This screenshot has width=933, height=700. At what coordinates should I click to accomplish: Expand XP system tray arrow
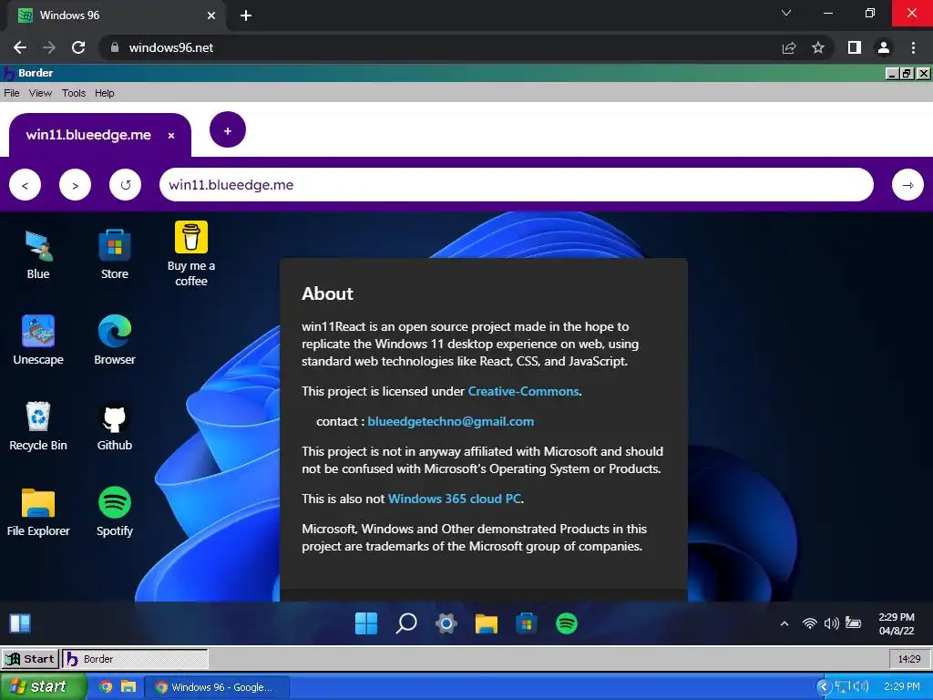824,687
